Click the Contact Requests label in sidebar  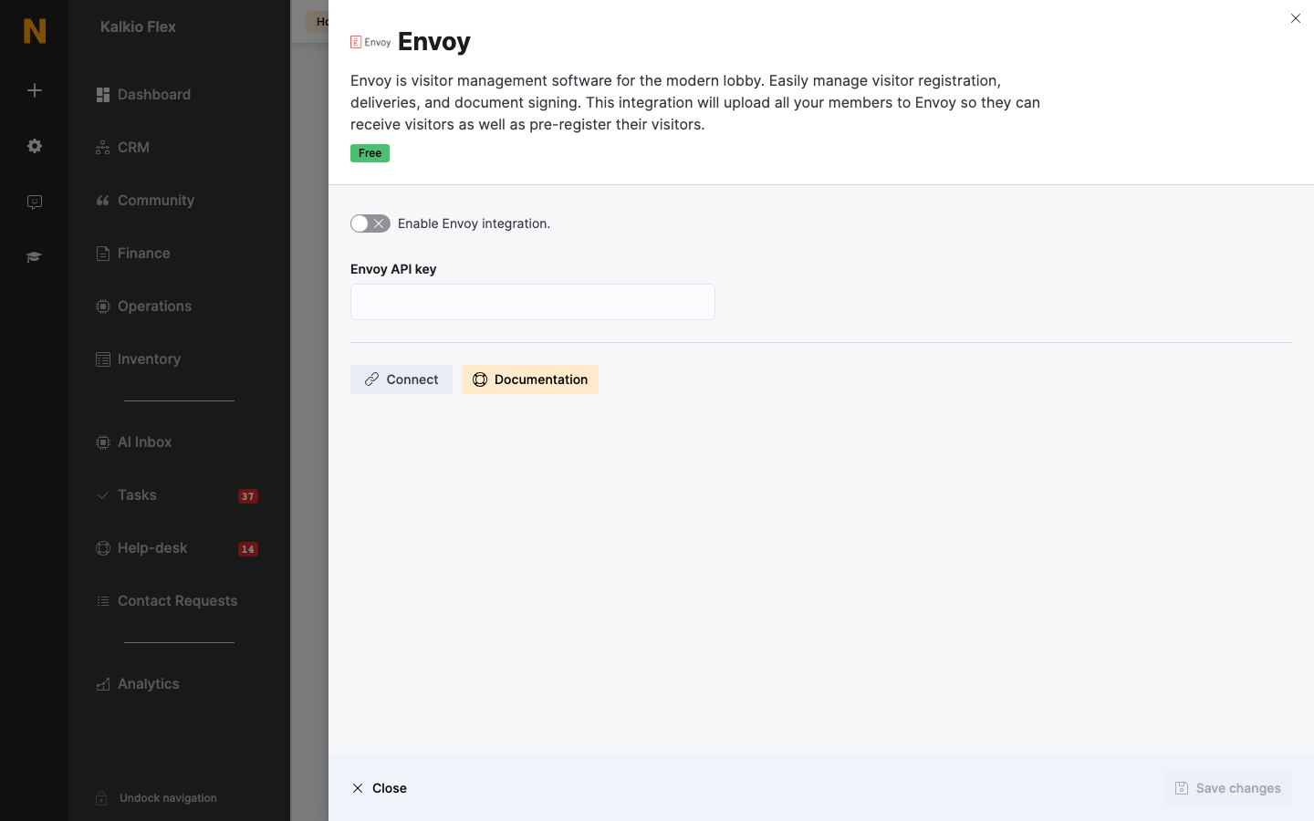(x=178, y=601)
